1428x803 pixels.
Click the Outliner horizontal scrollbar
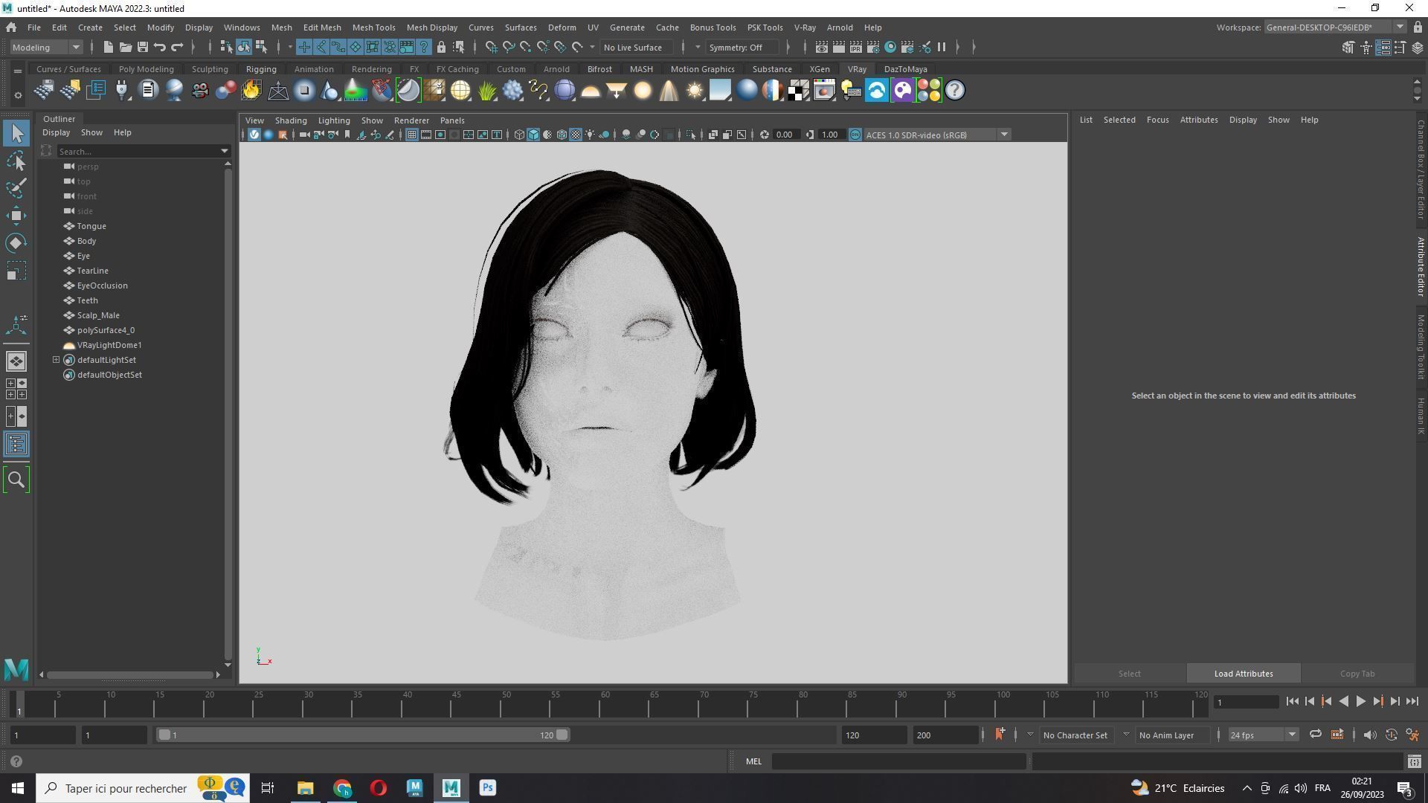tap(130, 674)
